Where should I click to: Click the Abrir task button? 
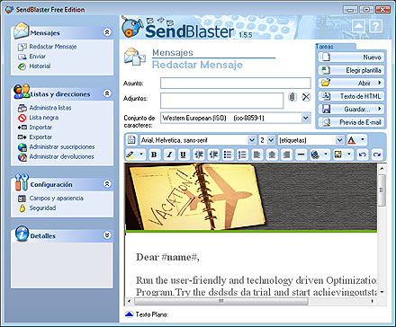[351, 83]
